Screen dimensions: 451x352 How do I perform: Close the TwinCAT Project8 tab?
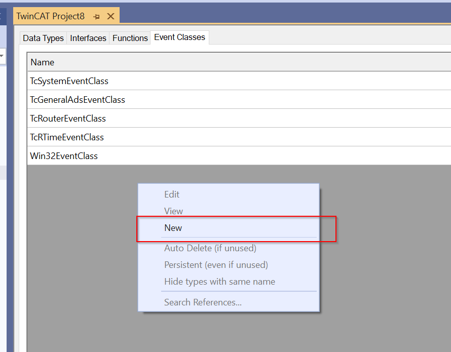tap(111, 16)
